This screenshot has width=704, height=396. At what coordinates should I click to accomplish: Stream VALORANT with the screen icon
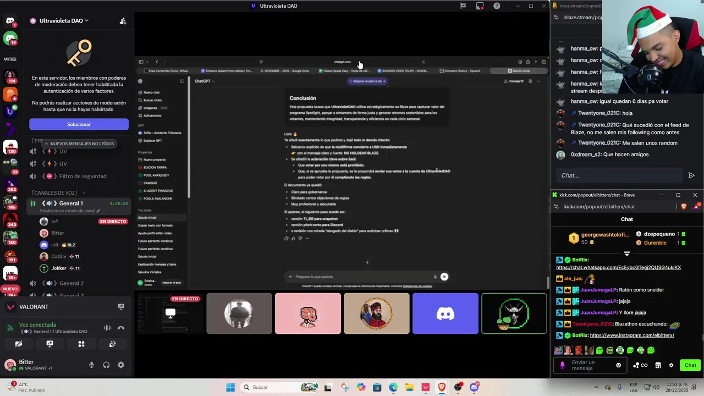tap(121, 307)
